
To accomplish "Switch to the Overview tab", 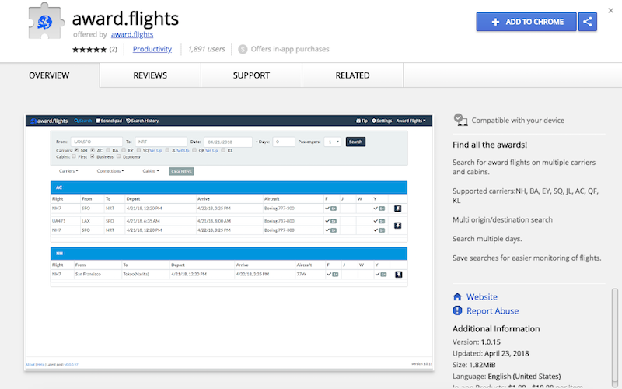I will point(49,75).
